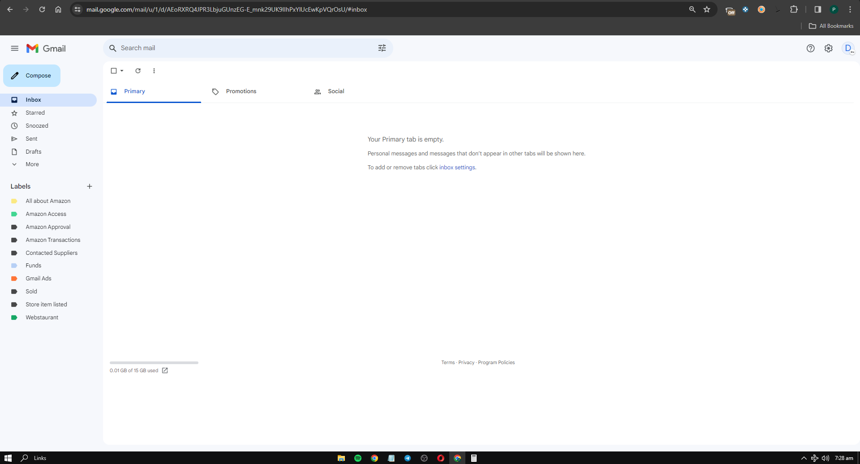The width and height of the screenshot is (860, 464).
Task: Tick the select all checkbox
Action: click(x=114, y=71)
